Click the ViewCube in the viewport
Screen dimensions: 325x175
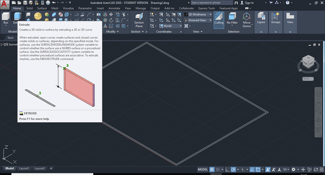(308, 62)
